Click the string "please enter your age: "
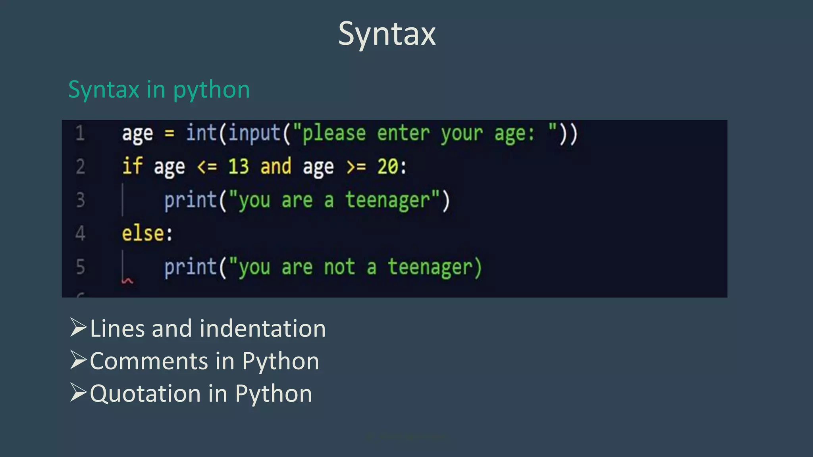This screenshot has width=813, height=457. click(x=425, y=133)
